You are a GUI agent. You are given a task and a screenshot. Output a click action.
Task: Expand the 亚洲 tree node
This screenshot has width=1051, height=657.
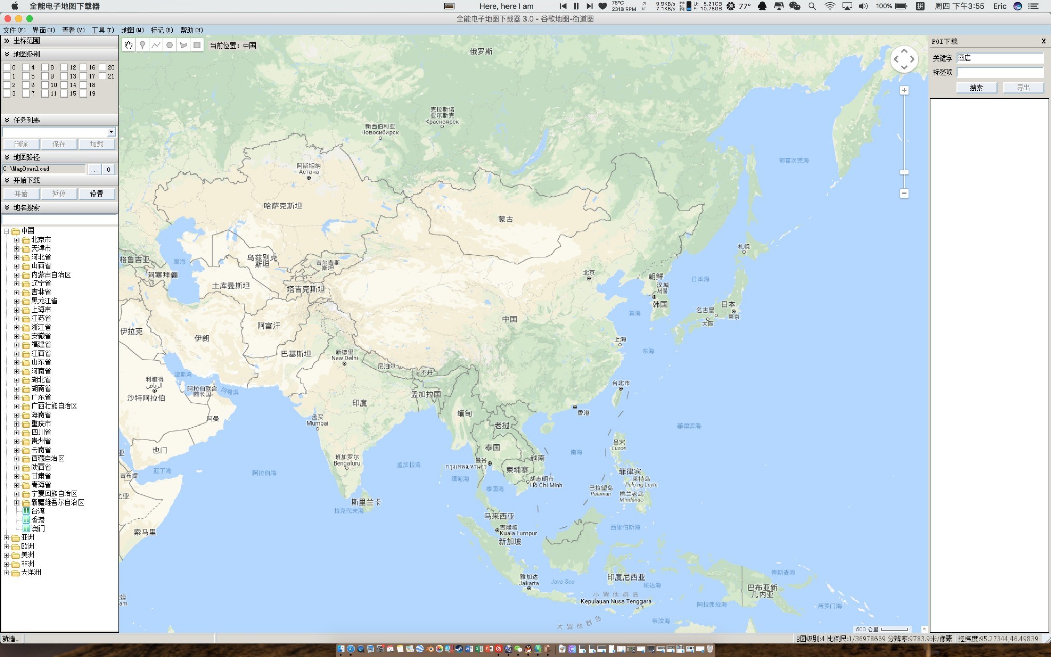[6, 538]
